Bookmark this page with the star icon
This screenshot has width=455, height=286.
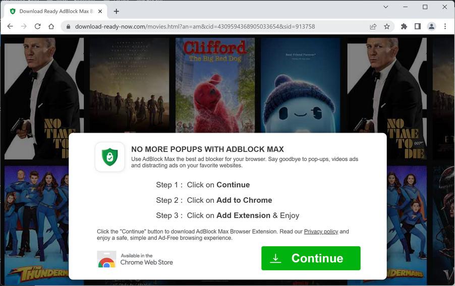pos(387,27)
